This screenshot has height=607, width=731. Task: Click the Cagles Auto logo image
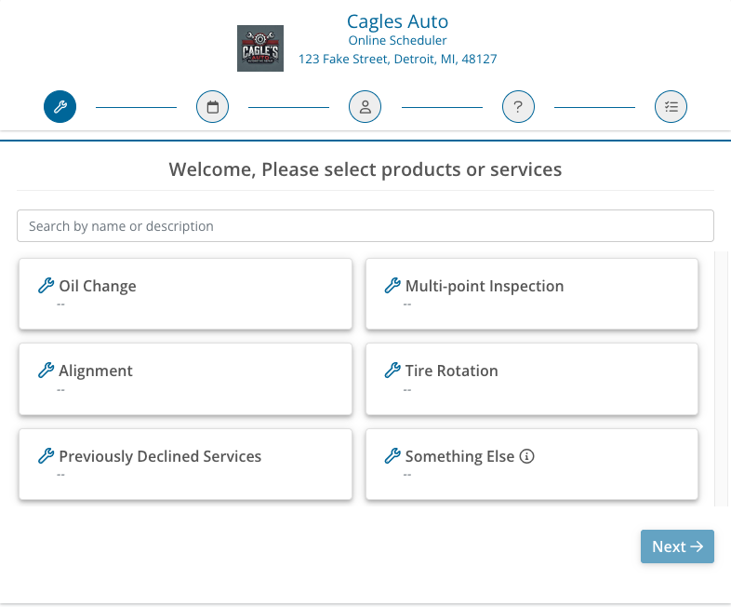(x=260, y=48)
